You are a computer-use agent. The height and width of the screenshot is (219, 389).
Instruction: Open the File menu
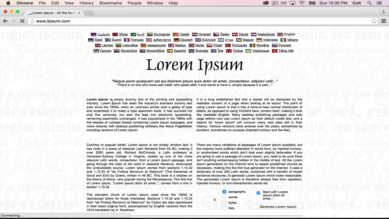pos(42,3)
